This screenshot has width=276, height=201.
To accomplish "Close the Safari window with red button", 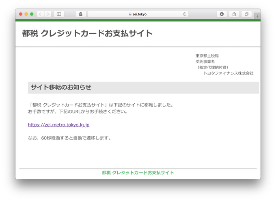I will pyautogui.click(x=21, y=14).
